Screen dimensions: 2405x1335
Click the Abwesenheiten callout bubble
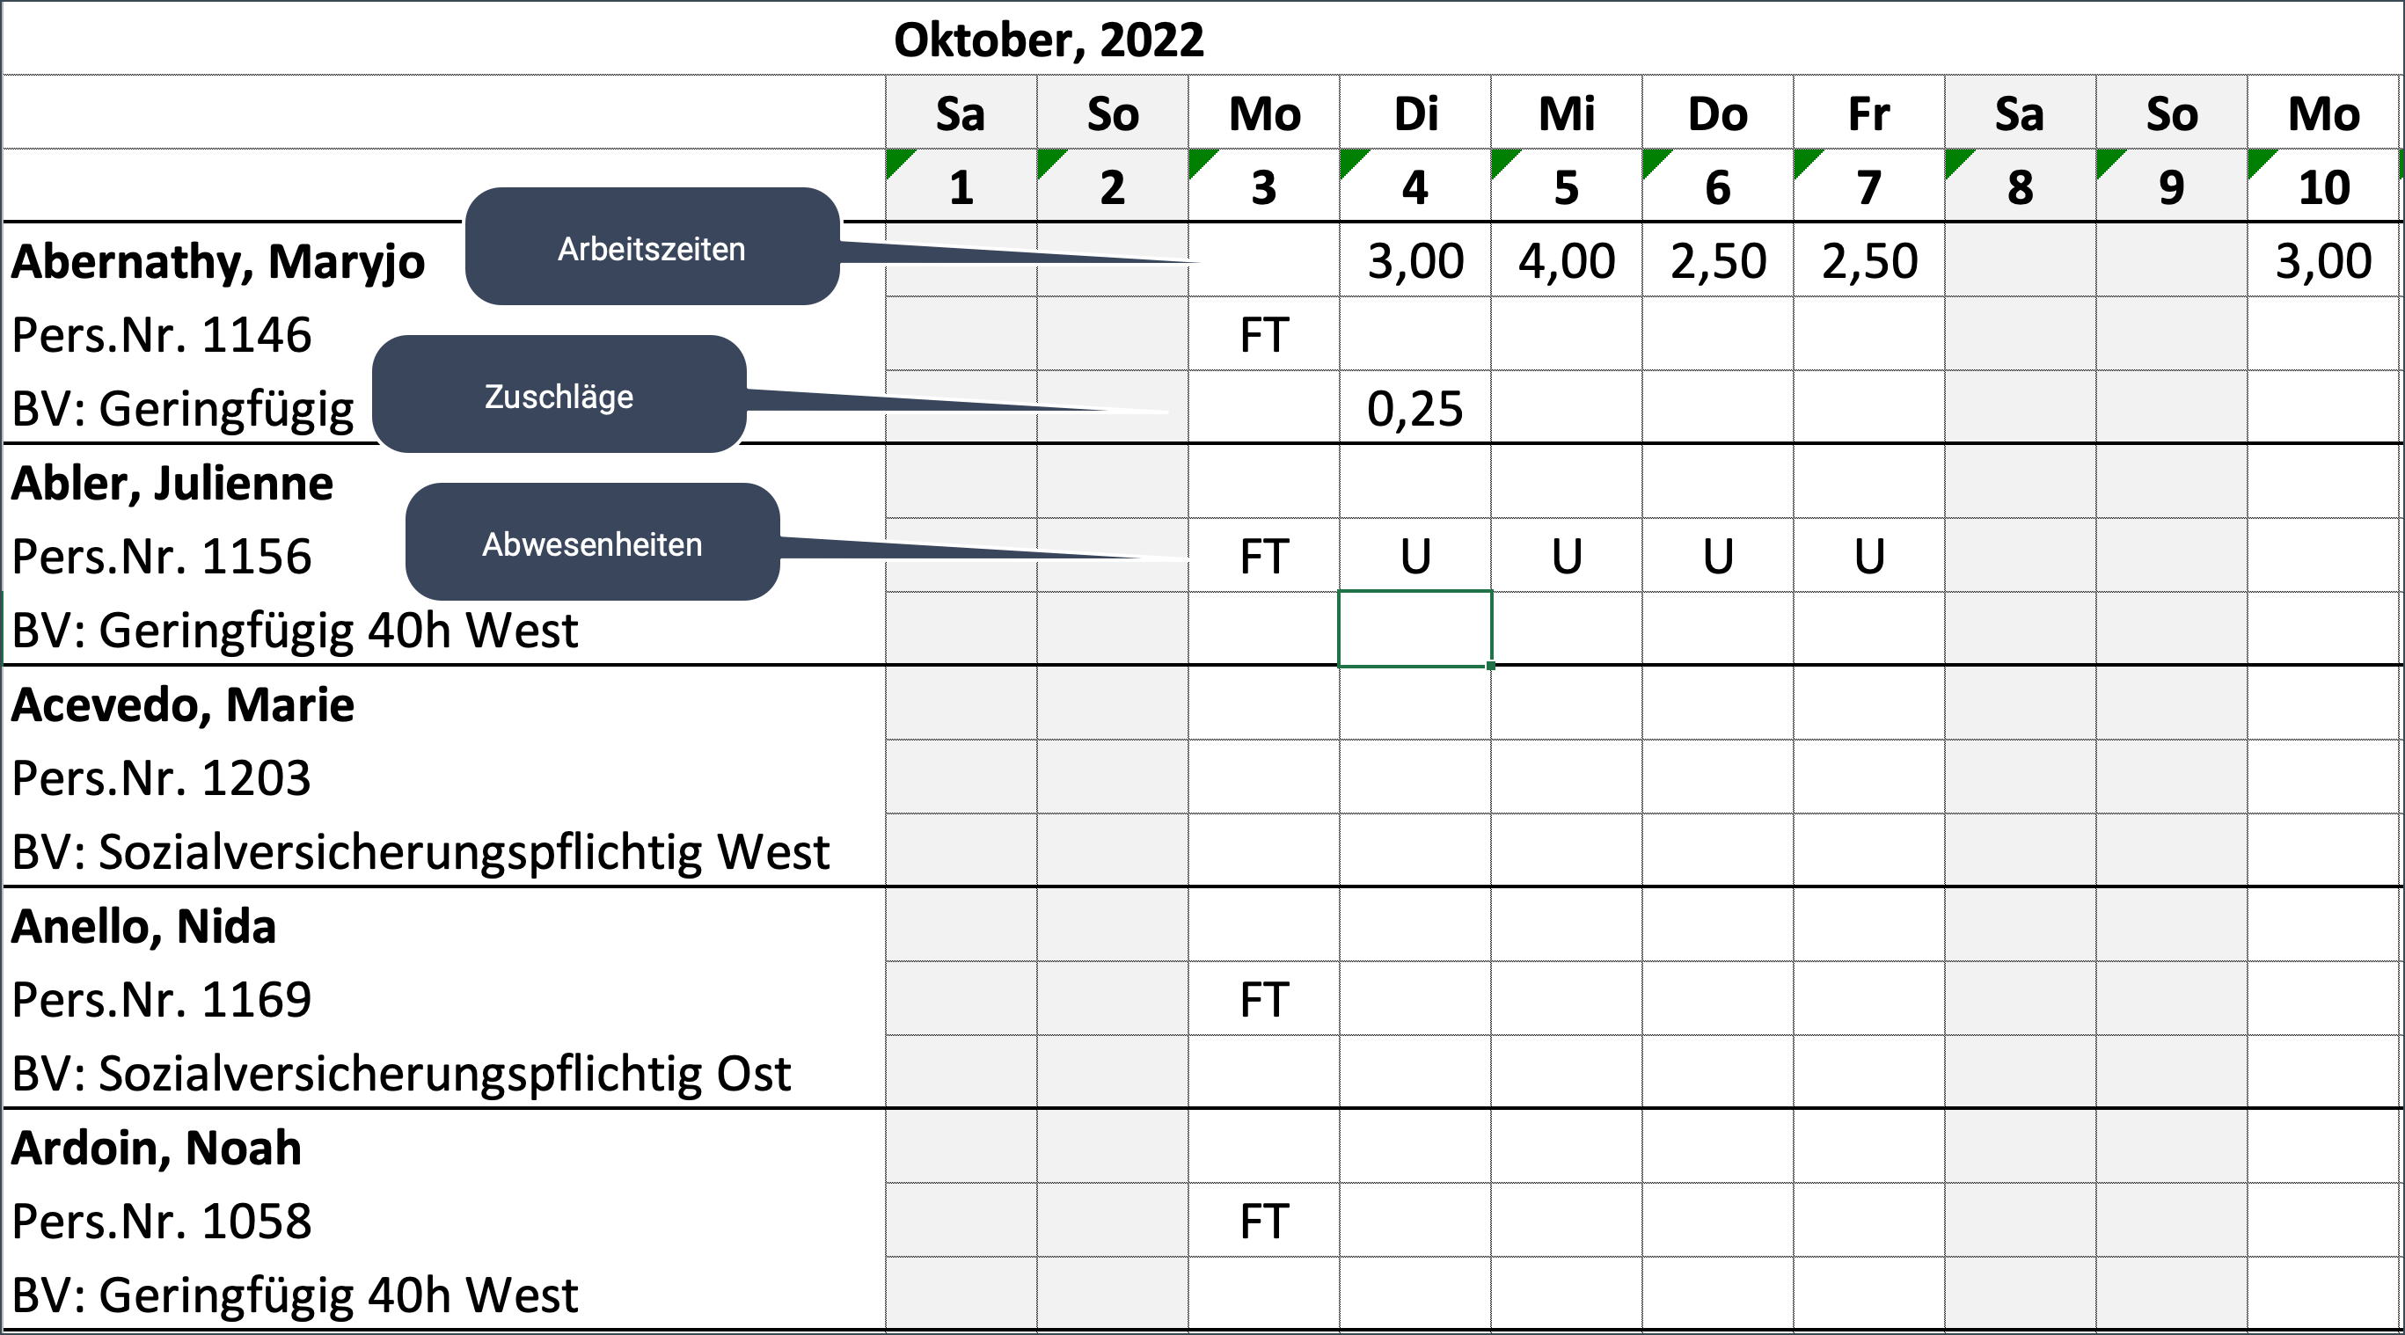592,543
